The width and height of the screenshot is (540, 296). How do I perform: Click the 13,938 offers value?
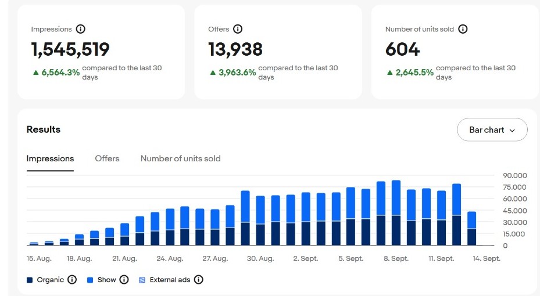click(x=235, y=49)
